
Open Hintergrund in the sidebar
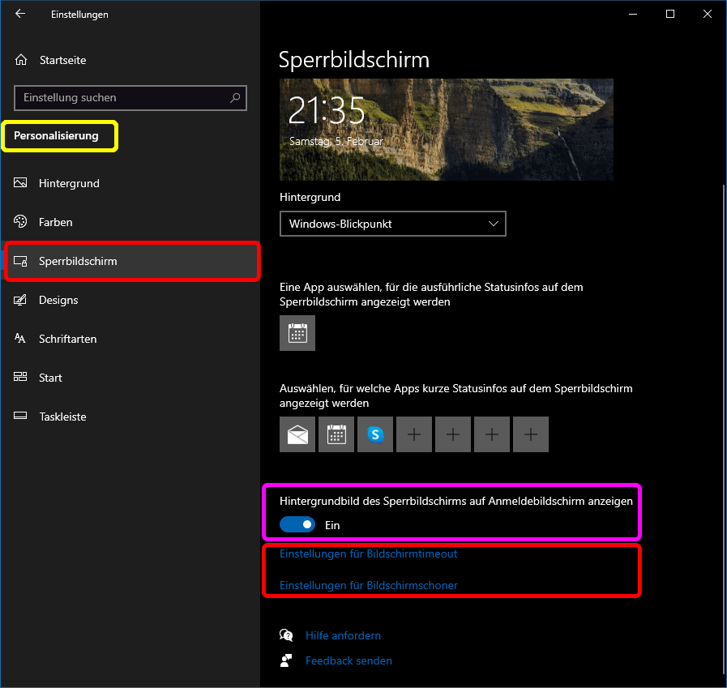click(69, 183)
